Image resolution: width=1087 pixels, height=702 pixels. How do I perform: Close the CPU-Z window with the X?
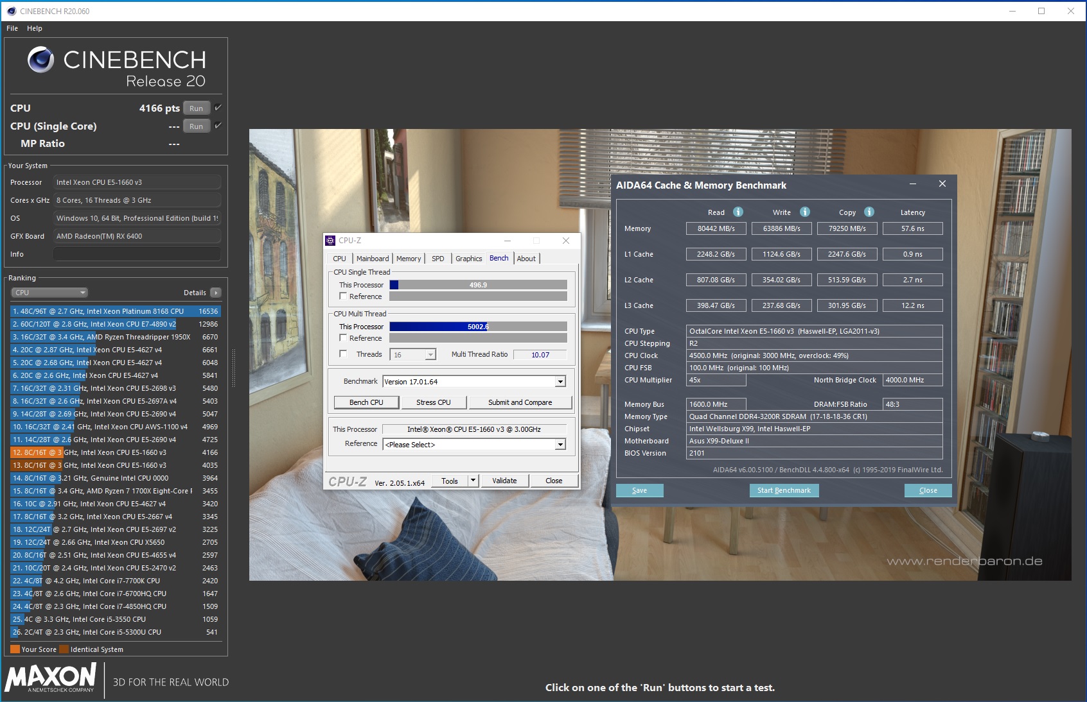(566, 241)
